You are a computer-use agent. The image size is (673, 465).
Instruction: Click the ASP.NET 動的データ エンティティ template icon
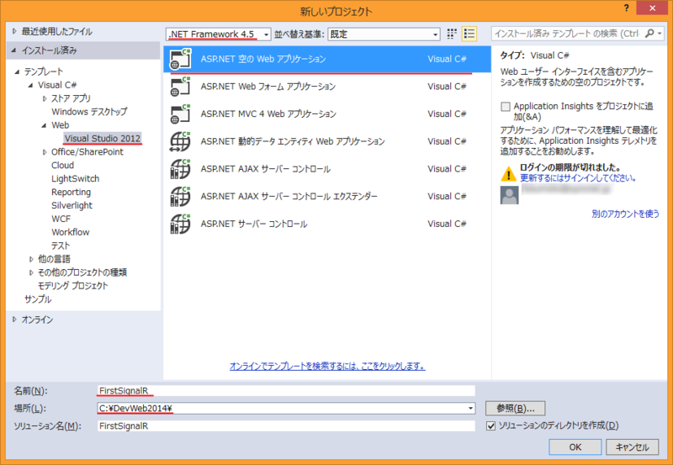pos(180,141)
